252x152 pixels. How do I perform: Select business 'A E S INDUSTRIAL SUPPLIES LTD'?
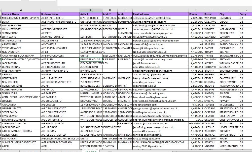coord(60,22)
